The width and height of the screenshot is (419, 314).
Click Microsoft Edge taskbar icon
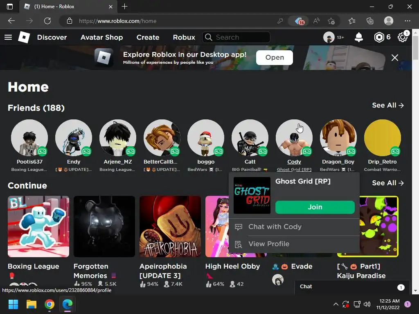point(68,304)
